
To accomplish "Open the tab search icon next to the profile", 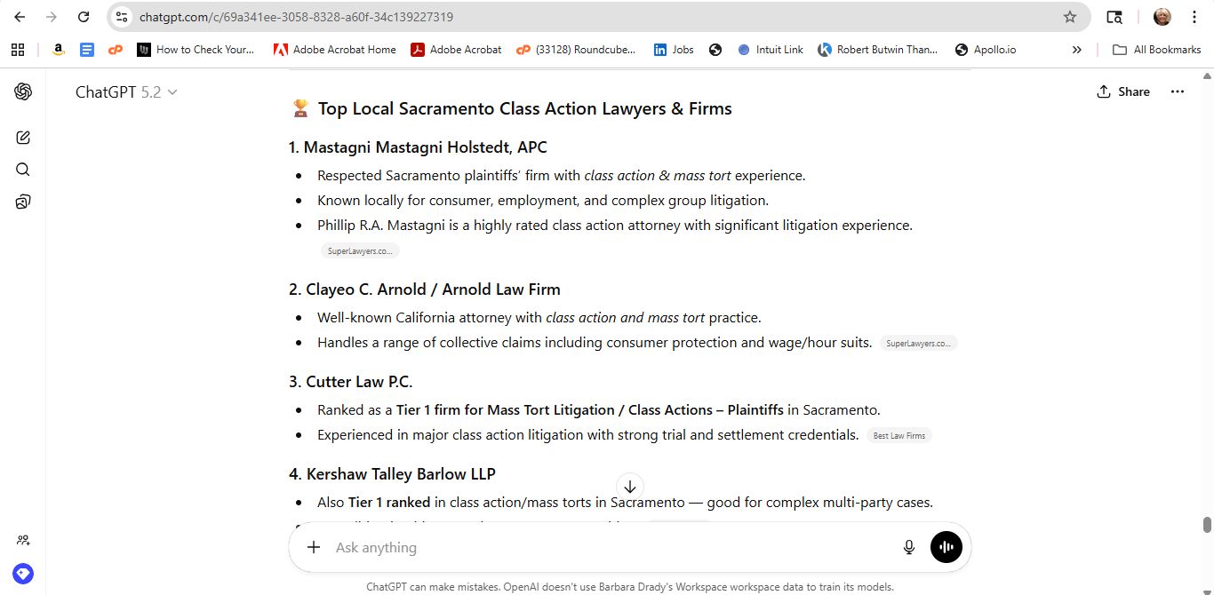I will pos(1114,17).
